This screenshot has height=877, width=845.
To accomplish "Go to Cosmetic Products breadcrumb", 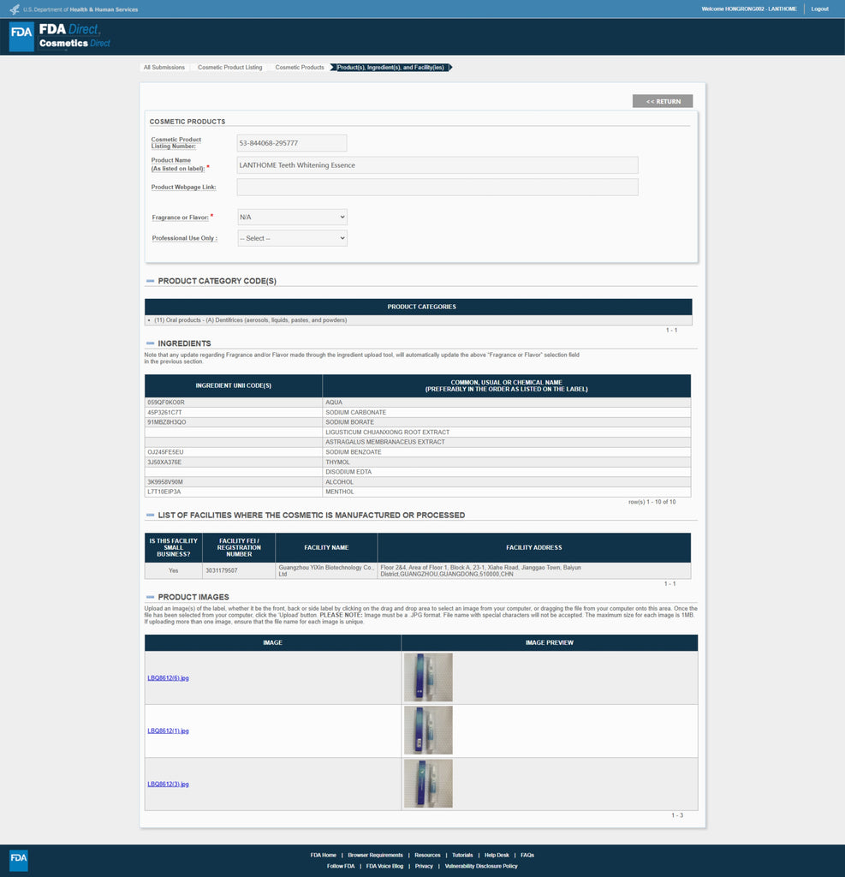I will [300, 68].
